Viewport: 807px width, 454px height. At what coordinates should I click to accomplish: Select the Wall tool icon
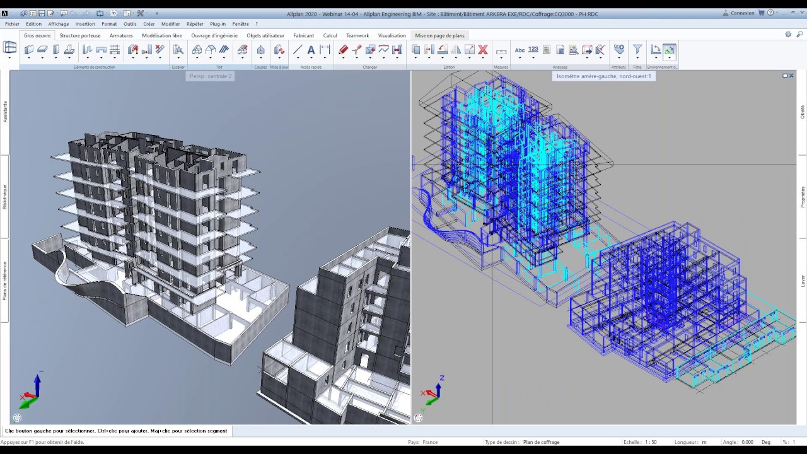point(29,50)
